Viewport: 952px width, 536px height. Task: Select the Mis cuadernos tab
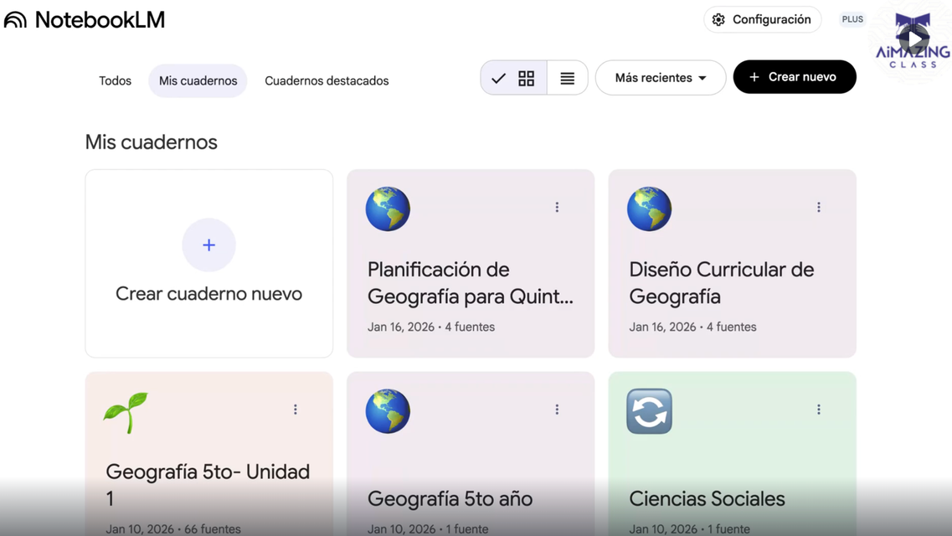click(x=198, y=81)
